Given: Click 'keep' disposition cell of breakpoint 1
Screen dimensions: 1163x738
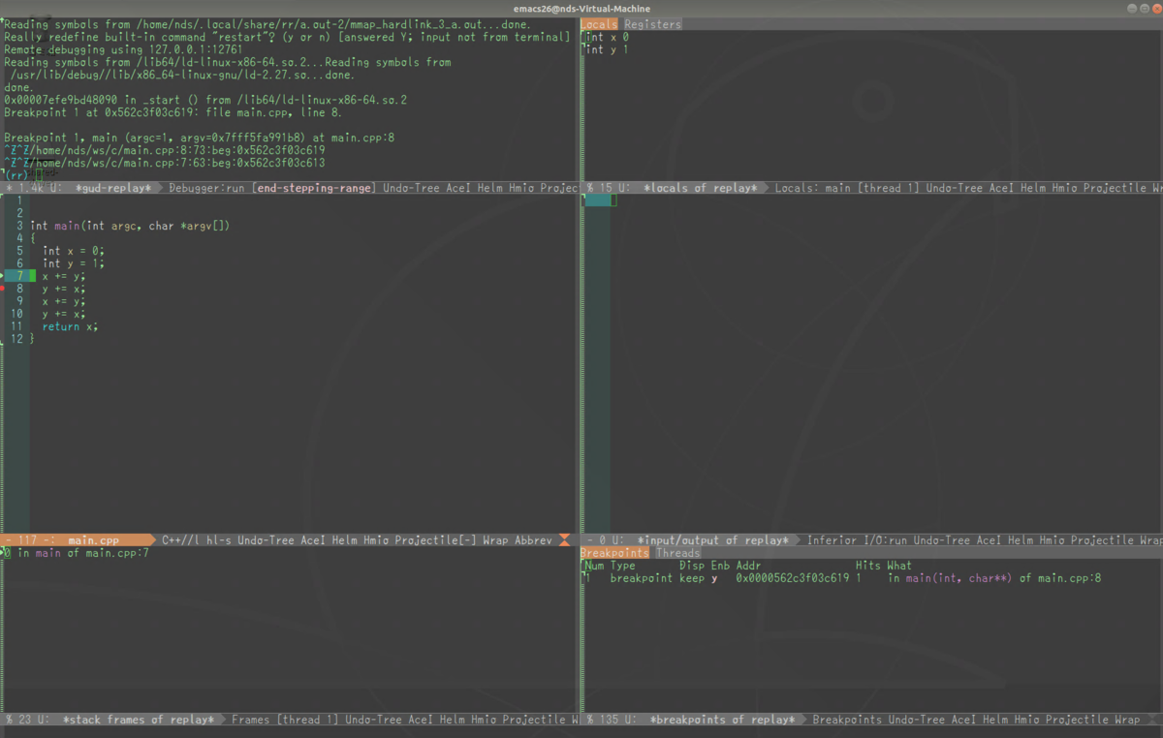Looking at the screenshot, I should 691,578.
